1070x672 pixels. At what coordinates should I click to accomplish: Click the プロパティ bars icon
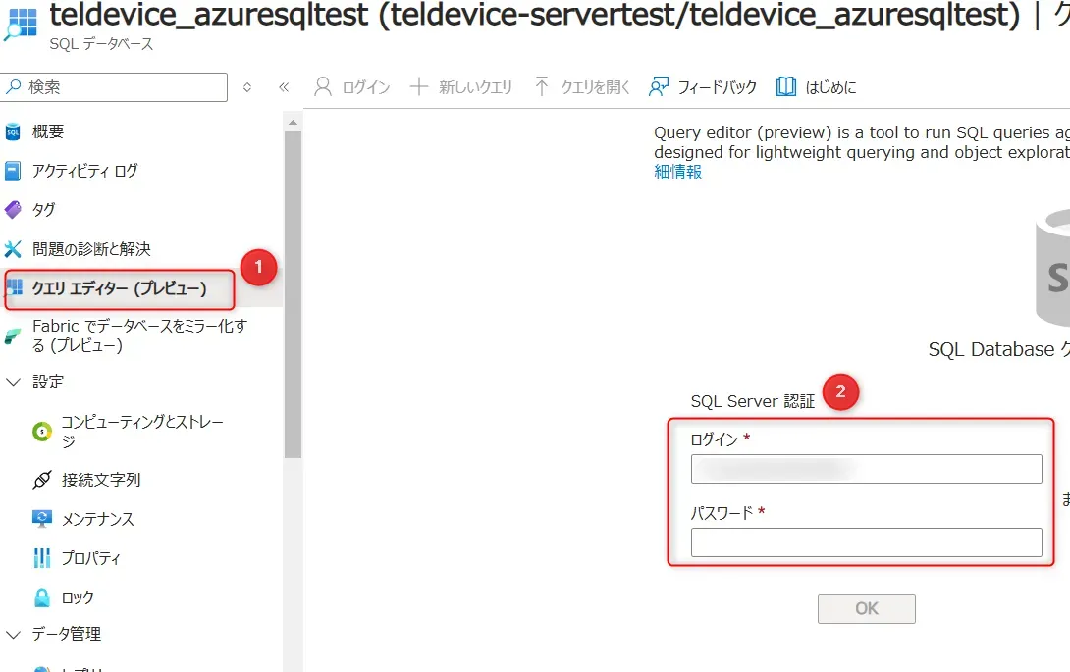(x=42, y=558)
